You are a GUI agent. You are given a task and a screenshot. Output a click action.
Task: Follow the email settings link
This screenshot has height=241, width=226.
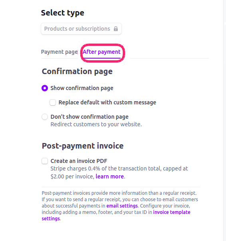[122, 206]
